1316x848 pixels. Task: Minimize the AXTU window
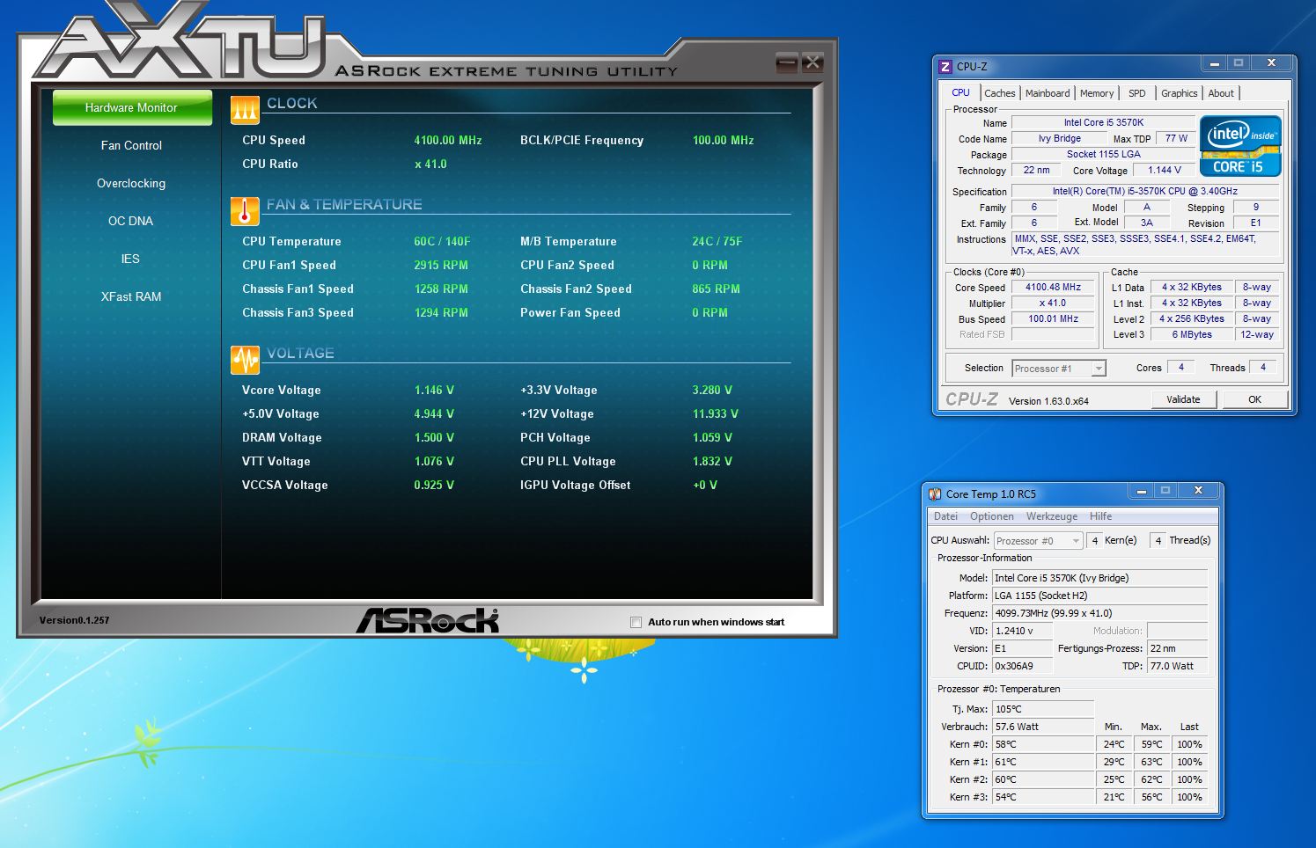point(787,62)
